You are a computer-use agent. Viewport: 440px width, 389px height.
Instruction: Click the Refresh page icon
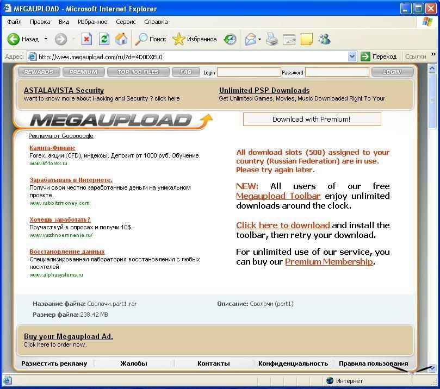coord(104,39)
